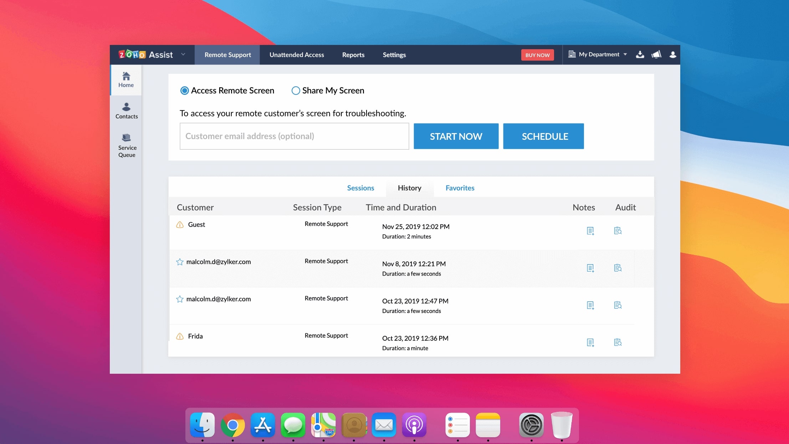The width and height of the screenshot is (789, 444).
Task: Click the Home sidebar icon
Action: pos(126,80)
